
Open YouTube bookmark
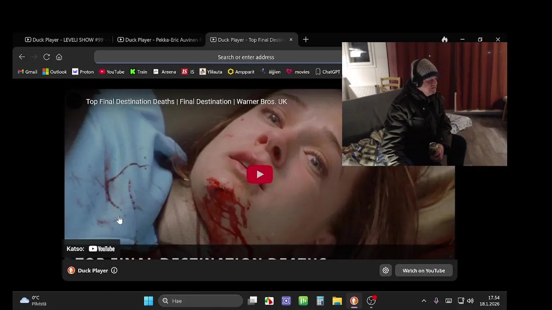112,72
